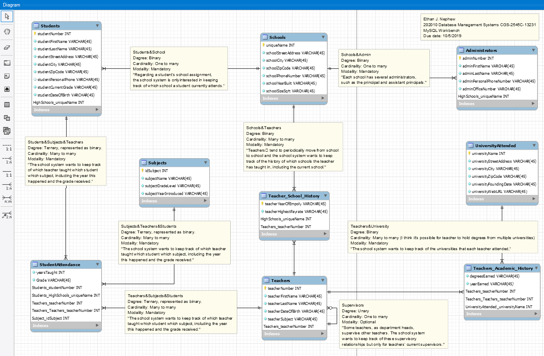Click the Teacher_School_History table title
Screen dimensions: 544x356
(x=294, y=196)
